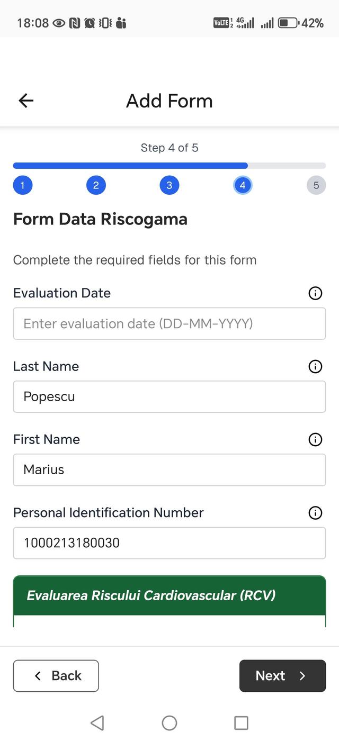Jump to step 1 circle

point(23,185)
